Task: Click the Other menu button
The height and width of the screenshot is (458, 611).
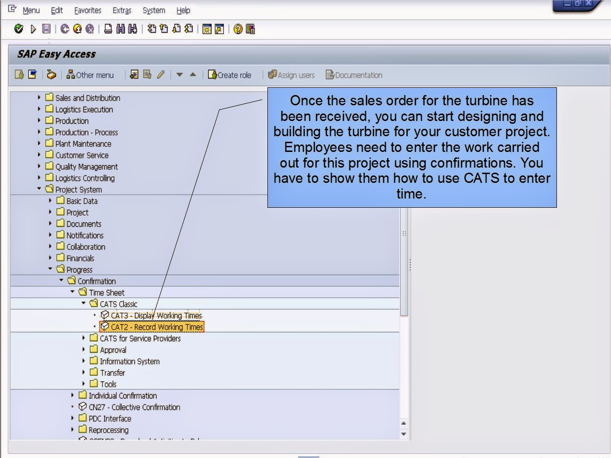Action: click(x=90, y=75)
